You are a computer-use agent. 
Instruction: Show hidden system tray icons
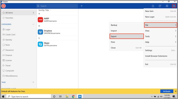tap(152, 96)
